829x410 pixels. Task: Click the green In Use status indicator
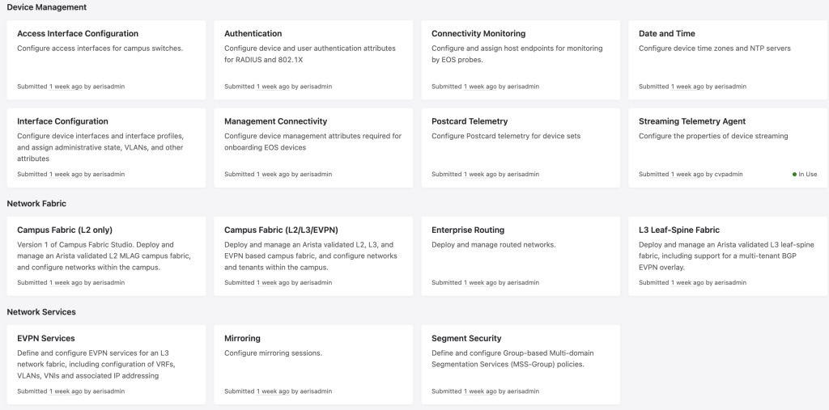pyautogui.click(x=805, y=175)
